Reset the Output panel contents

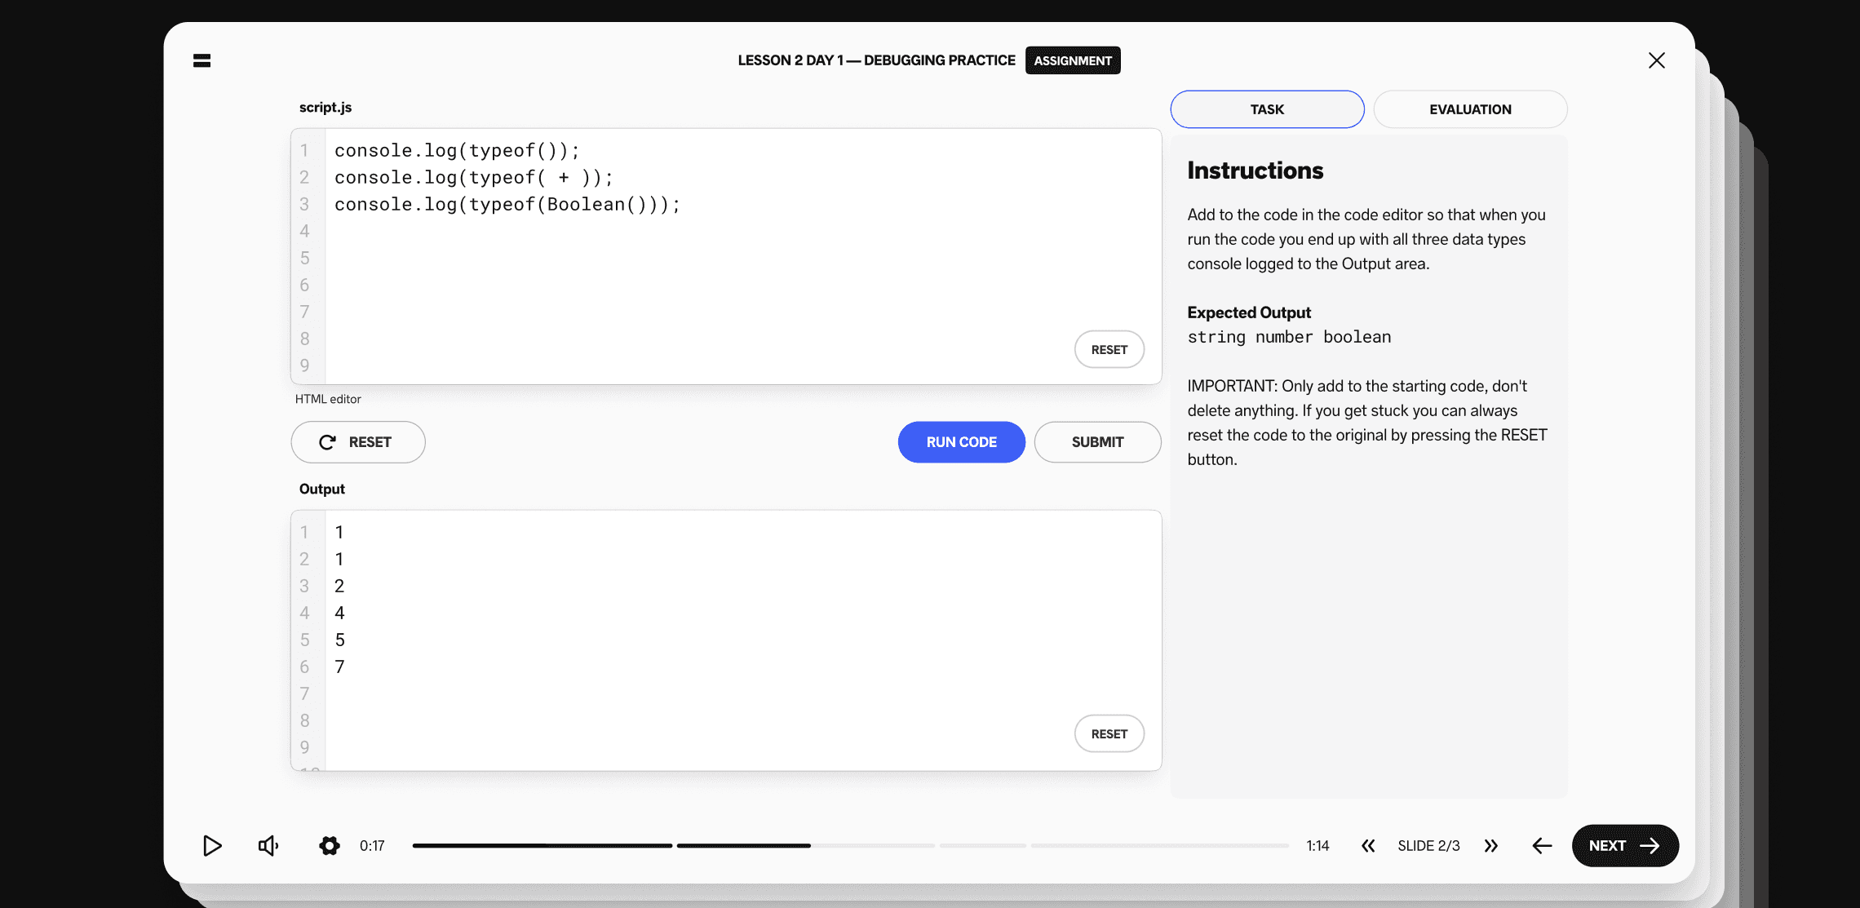[x=1109, y=733]
